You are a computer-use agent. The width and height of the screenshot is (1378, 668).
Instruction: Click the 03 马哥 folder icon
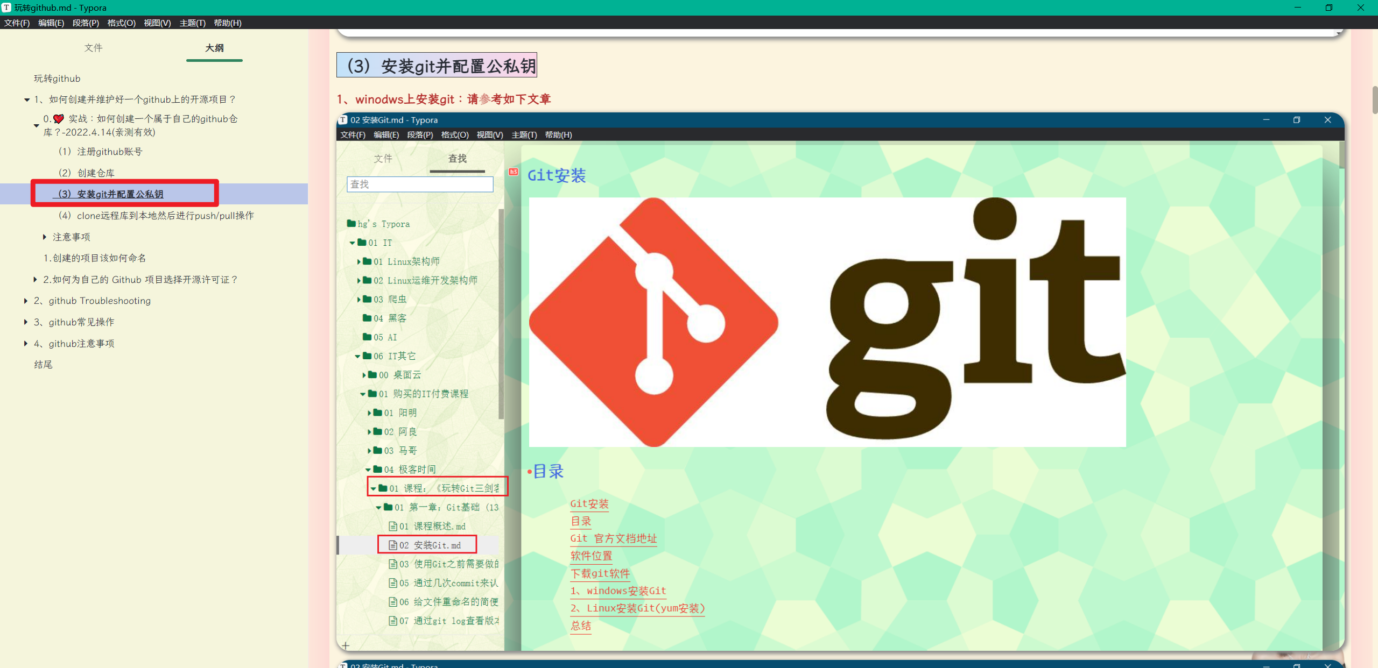coord(378,450)
